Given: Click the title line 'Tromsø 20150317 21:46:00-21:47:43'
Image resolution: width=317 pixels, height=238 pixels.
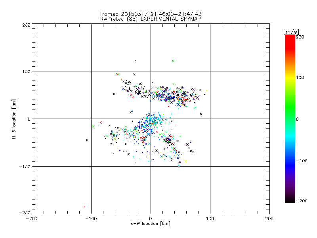Looking at the screenshot, I should pyautogui.click(x=150, y=14).
